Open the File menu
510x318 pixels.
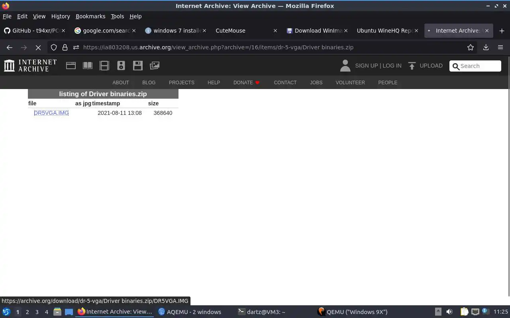pos(7,16)
